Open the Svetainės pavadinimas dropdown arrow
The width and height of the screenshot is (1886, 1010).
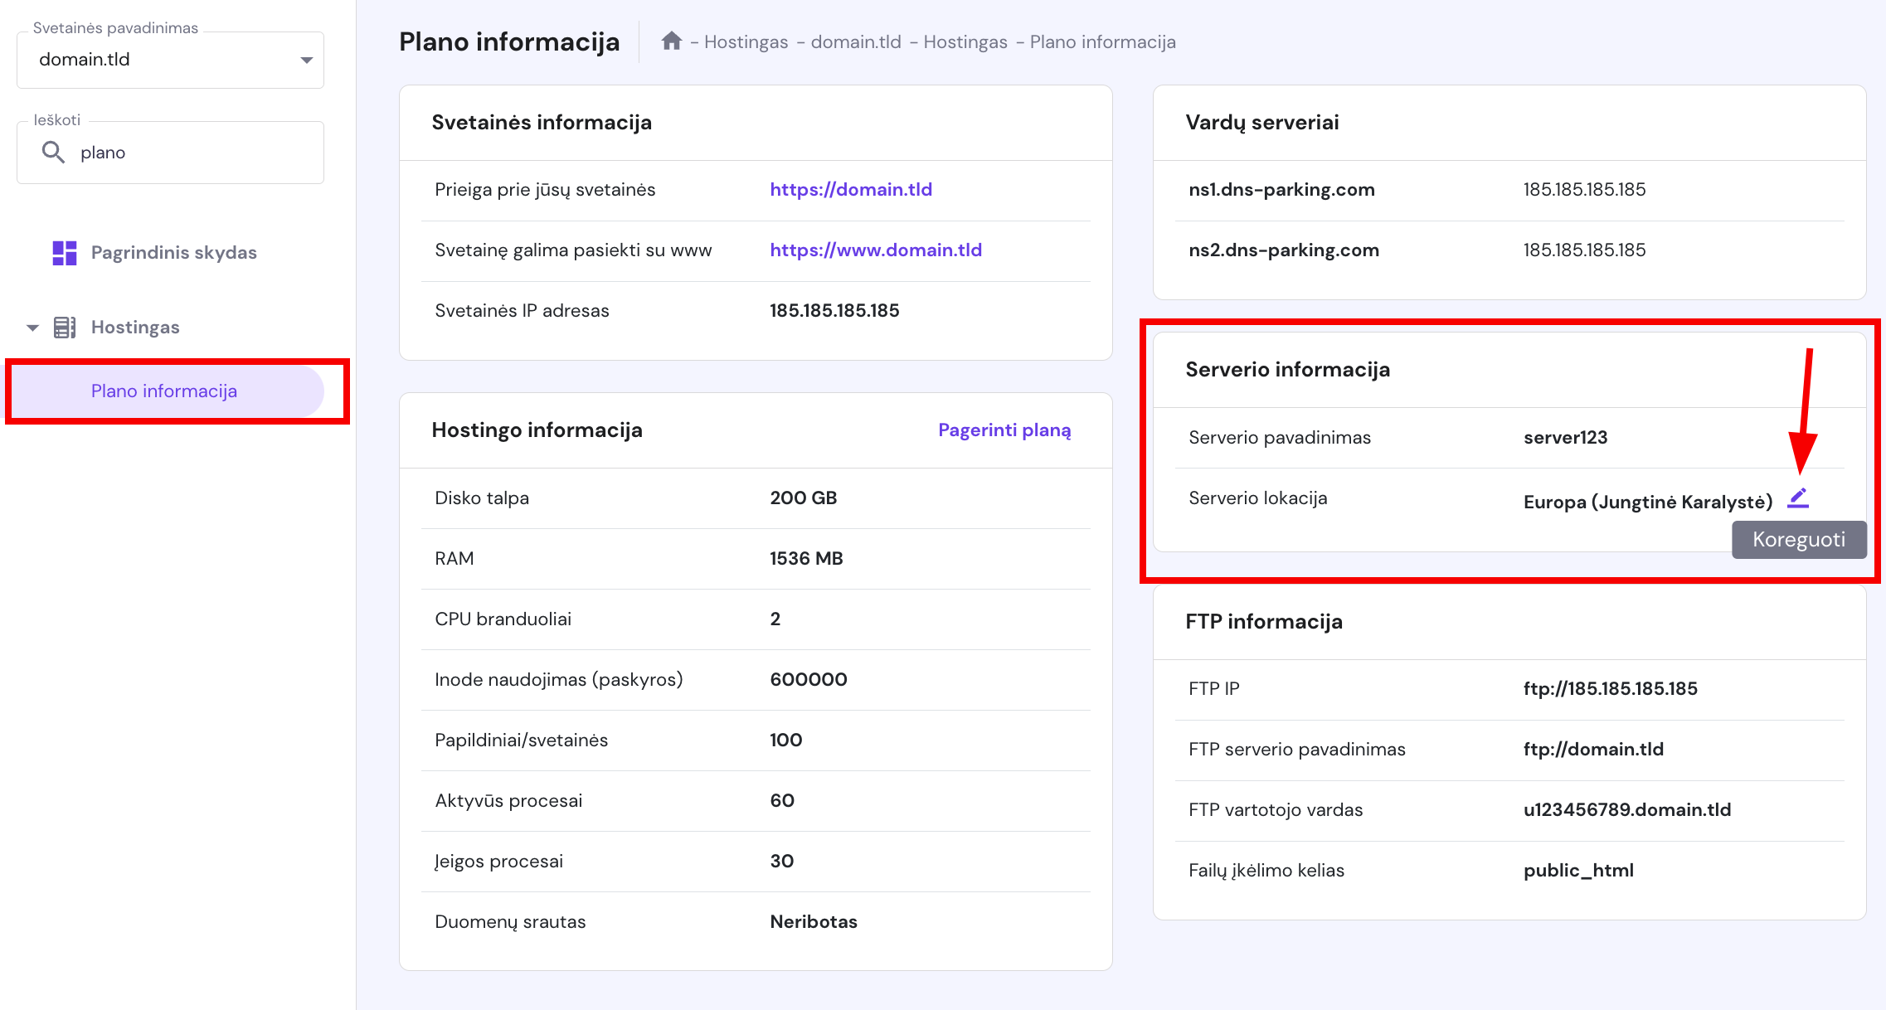[305, 59]
